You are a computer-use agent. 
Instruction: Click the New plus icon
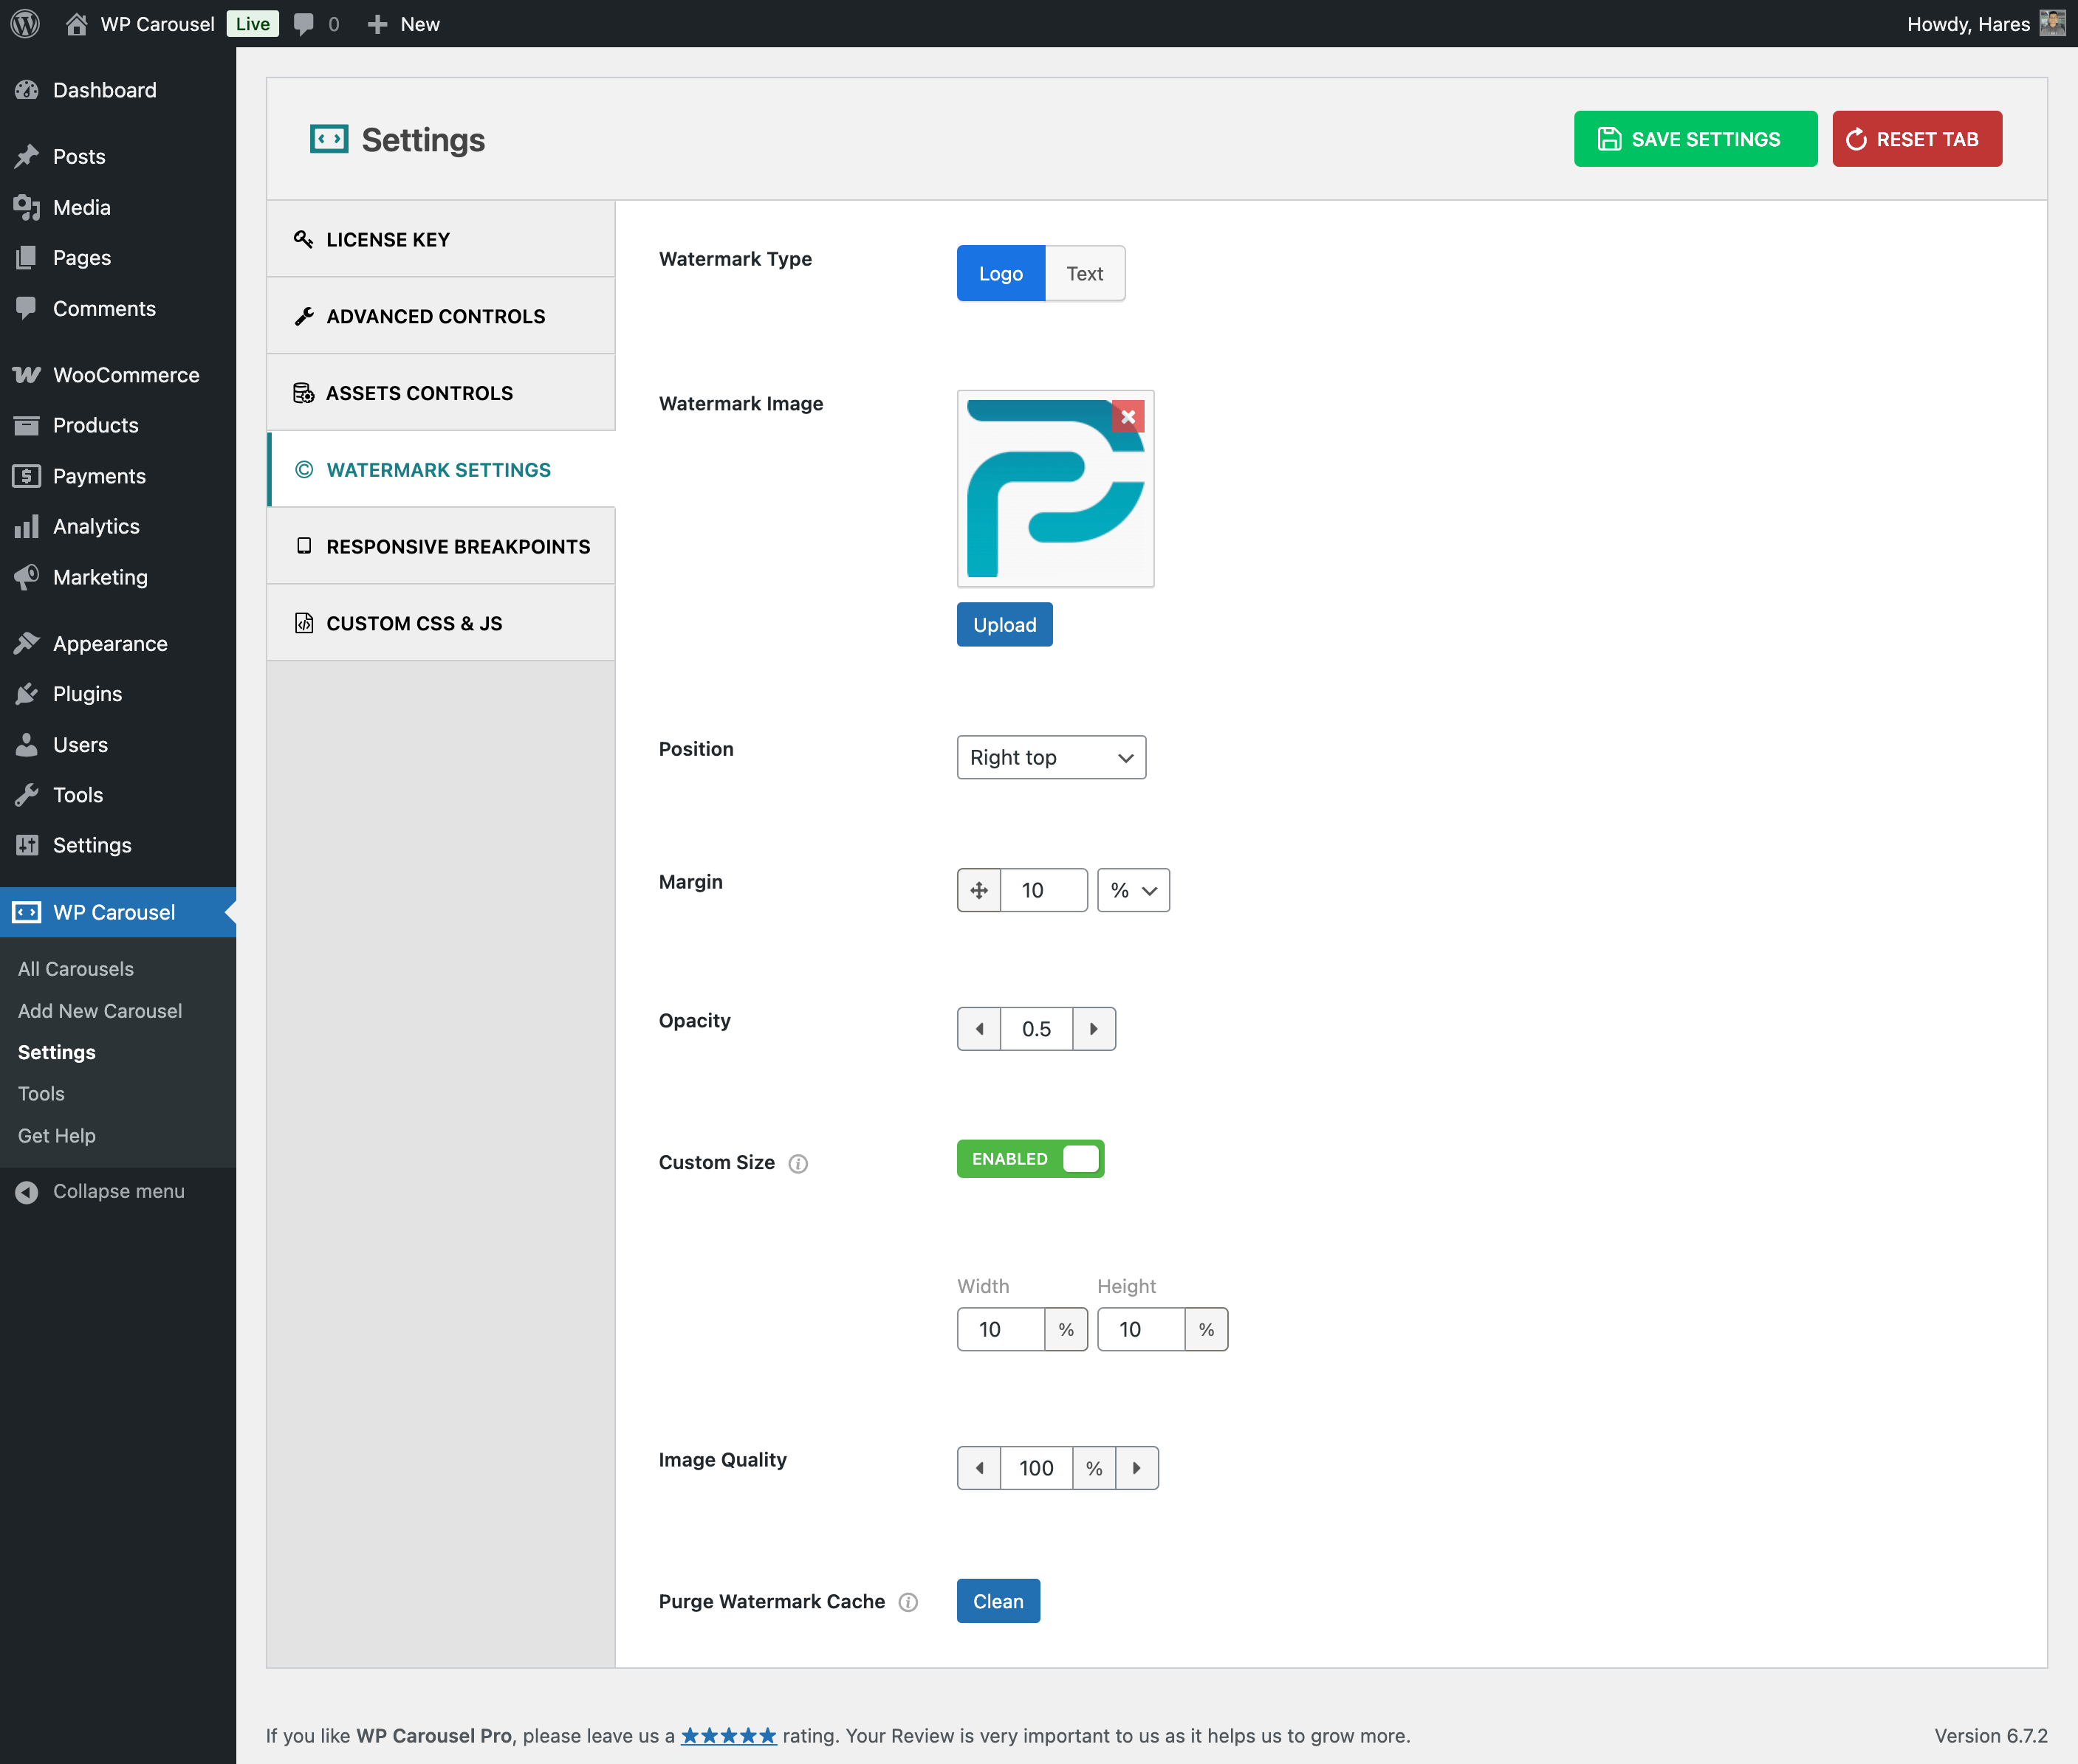377,24
